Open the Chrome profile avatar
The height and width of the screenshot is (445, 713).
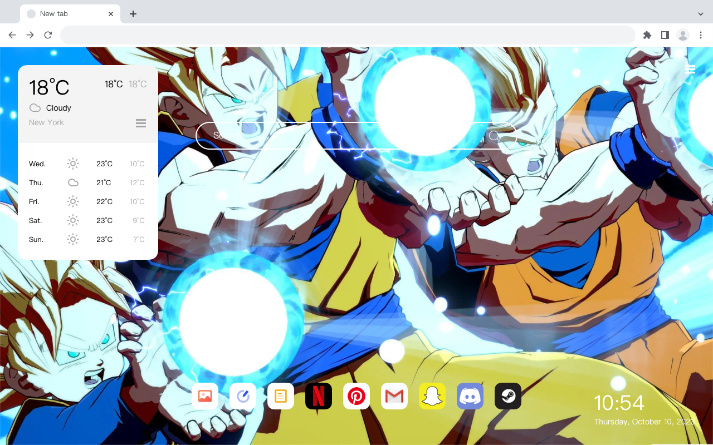(x=683, y=35)
